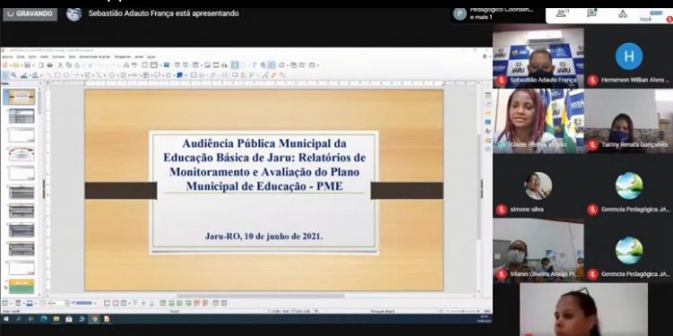
Task: Click the muted mic icon on Sebastião's tile
Action: (502, 80)
